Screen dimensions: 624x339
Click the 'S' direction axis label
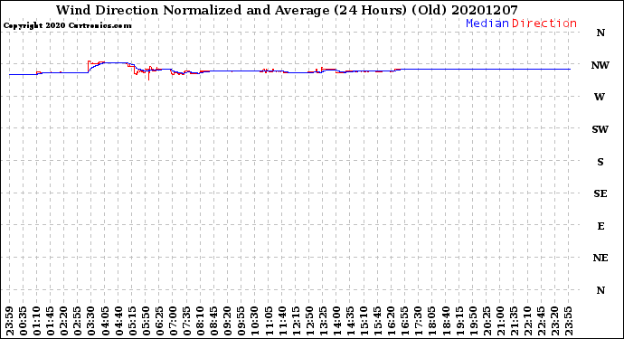coord(600,162)
